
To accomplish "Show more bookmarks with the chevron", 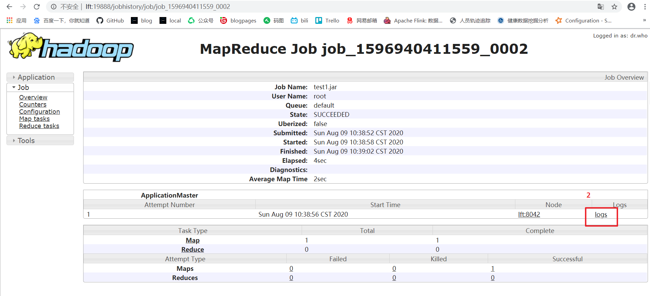I will [644, 20].
